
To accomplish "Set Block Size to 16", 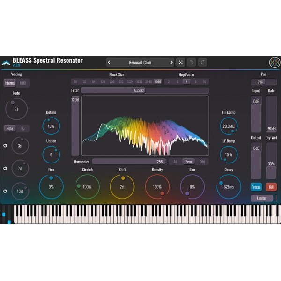I will tap(75, 81).
